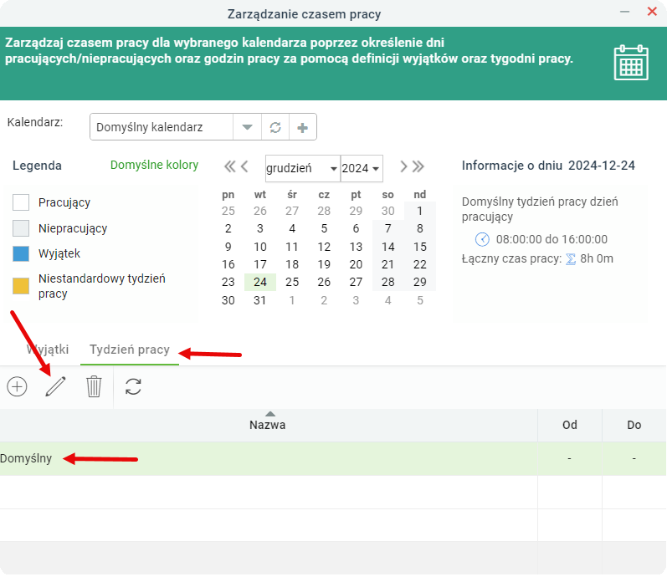Image resolution: width=667 pixels, height=577 pixels.
Task: Click the Niepracujący legend label
Action: click(73, 229)
